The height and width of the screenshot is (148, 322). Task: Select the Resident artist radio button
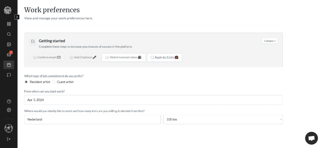coord(26,82)
